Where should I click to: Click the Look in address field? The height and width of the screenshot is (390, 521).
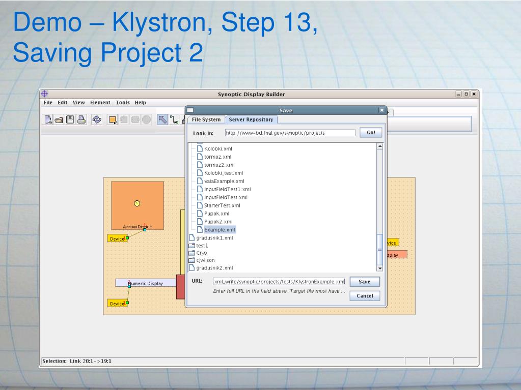point(290,133)
